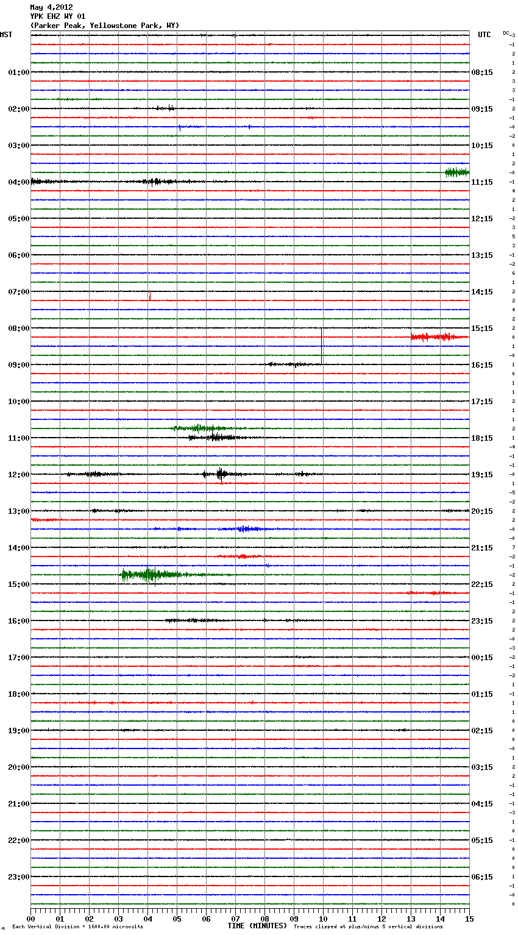Click the '09:15' UTC time label
The height and width of the screenshot is (935, 518).
482,109
